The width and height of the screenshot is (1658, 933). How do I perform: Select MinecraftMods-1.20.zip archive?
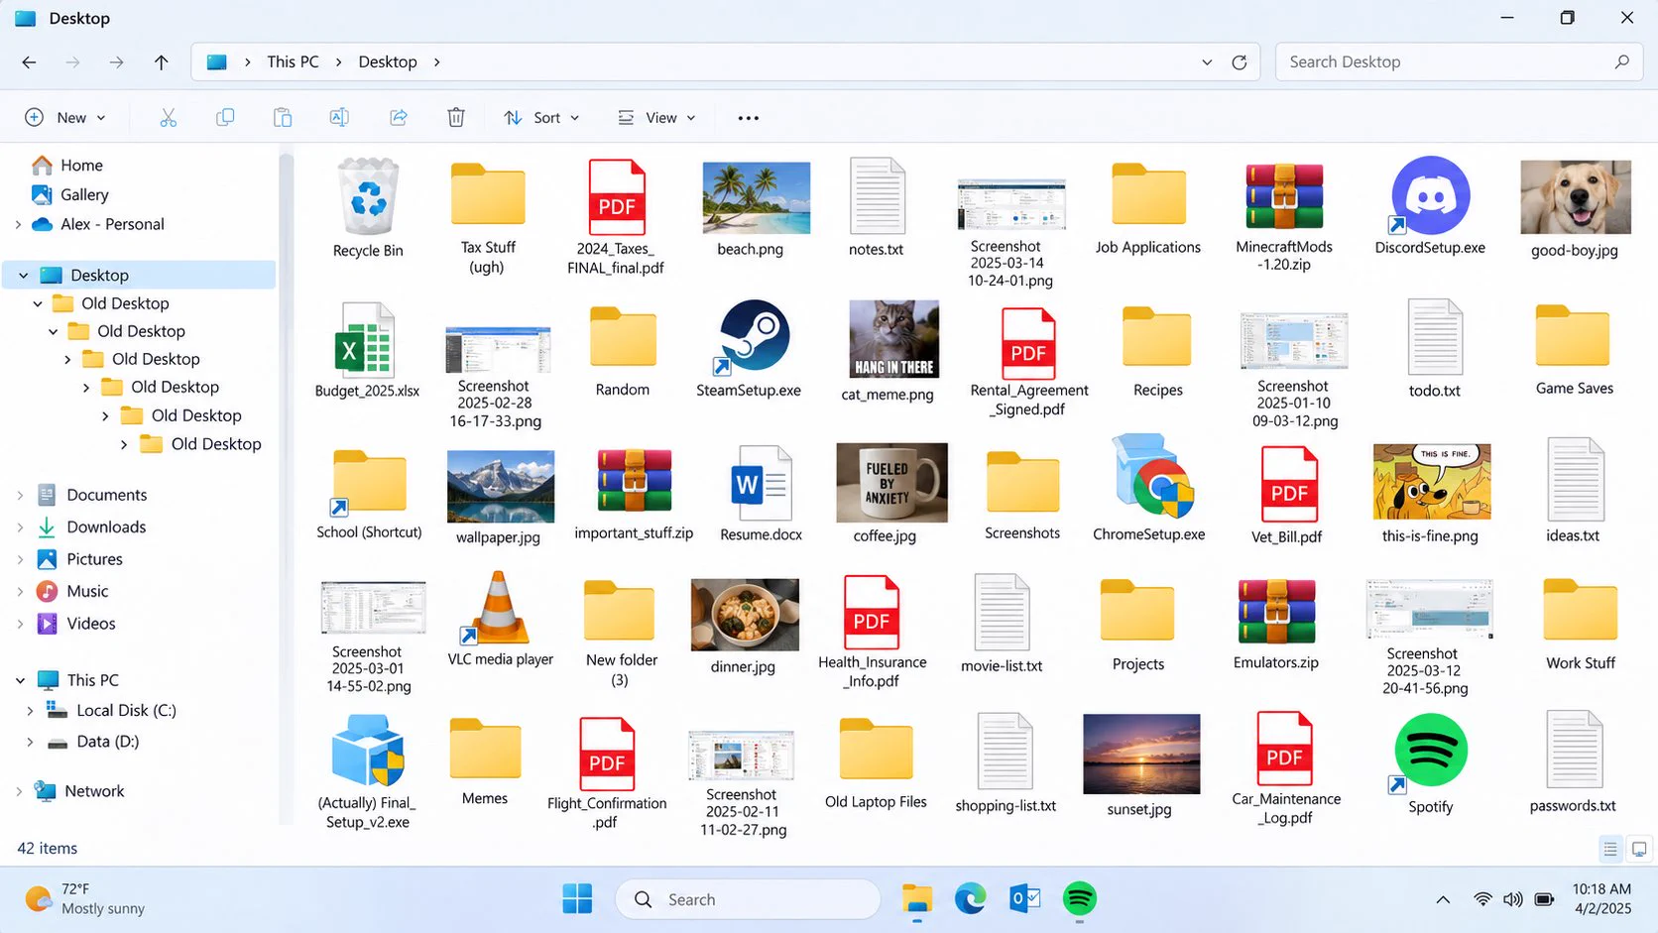1284,196
